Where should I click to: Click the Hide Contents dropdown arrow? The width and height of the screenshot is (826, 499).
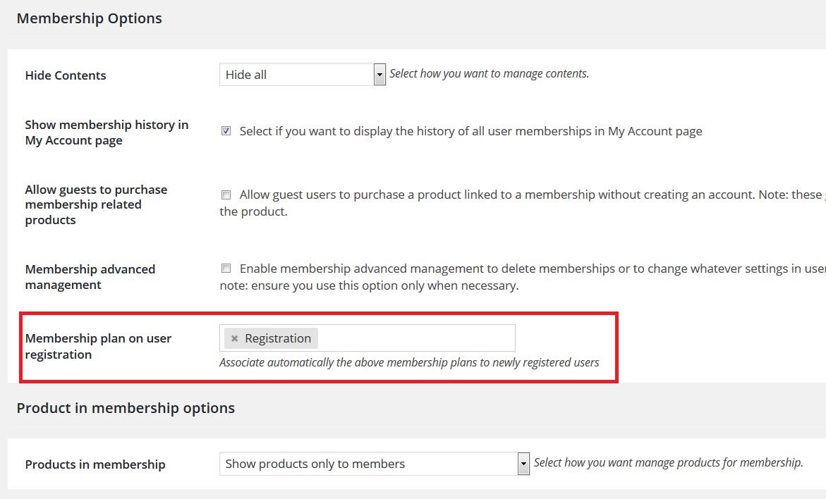tap(379, 74)
